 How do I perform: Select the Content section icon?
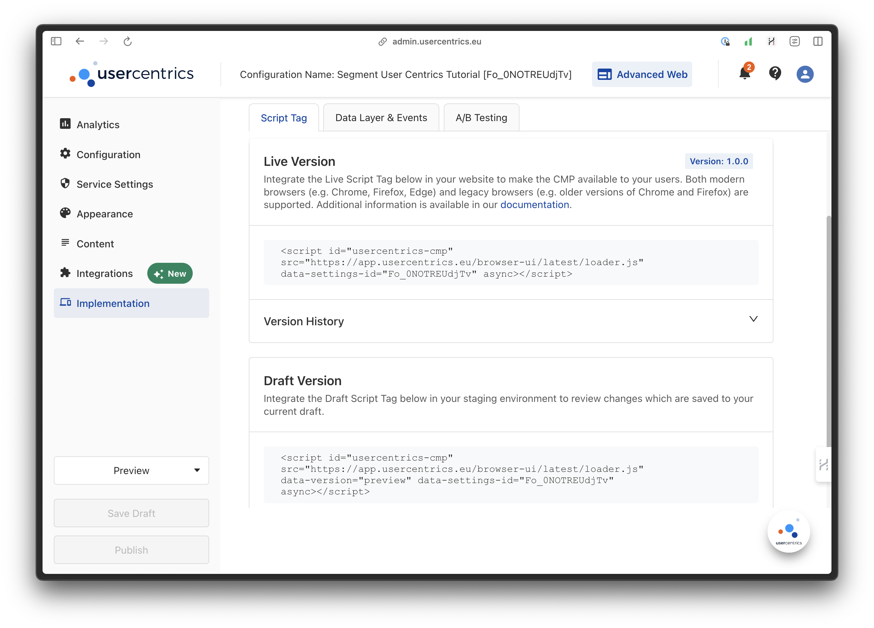click(65, 243)
